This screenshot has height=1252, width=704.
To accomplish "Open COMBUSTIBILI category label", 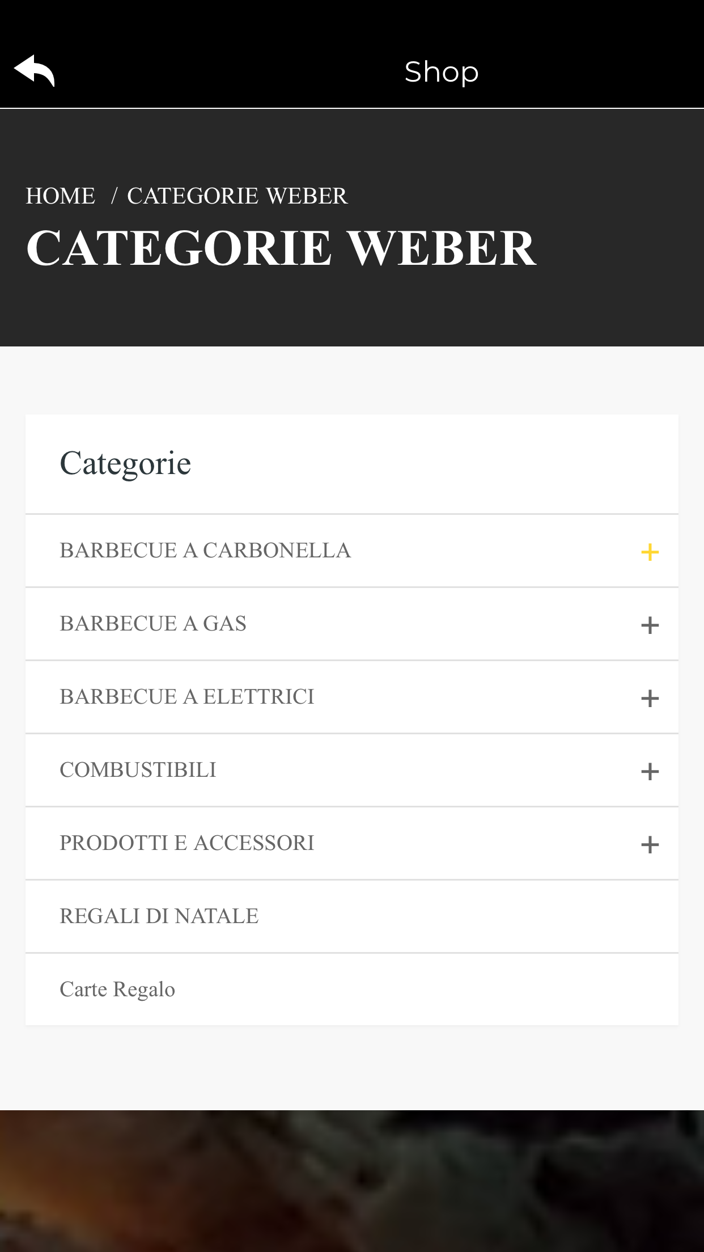I will [x=138, y=770].
